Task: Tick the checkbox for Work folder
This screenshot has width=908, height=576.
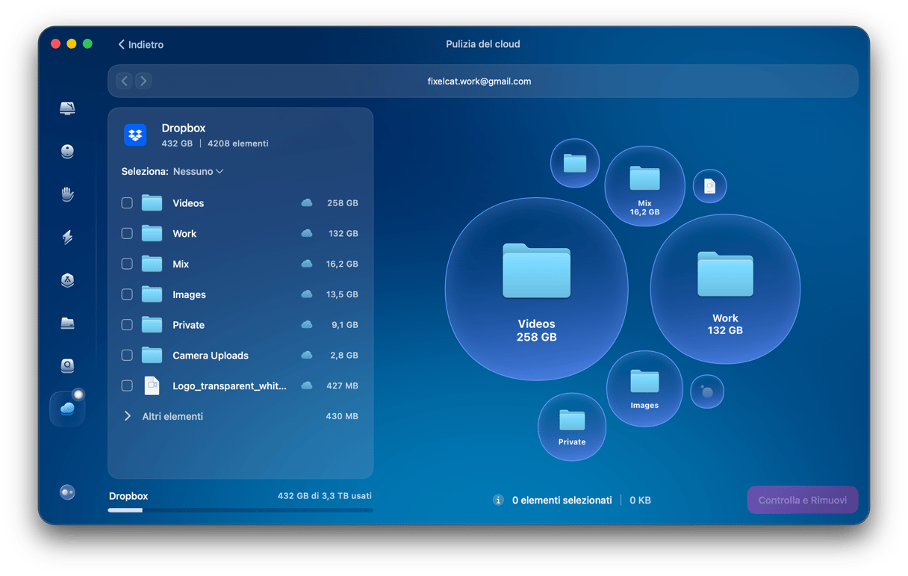Action: (127, 234)
